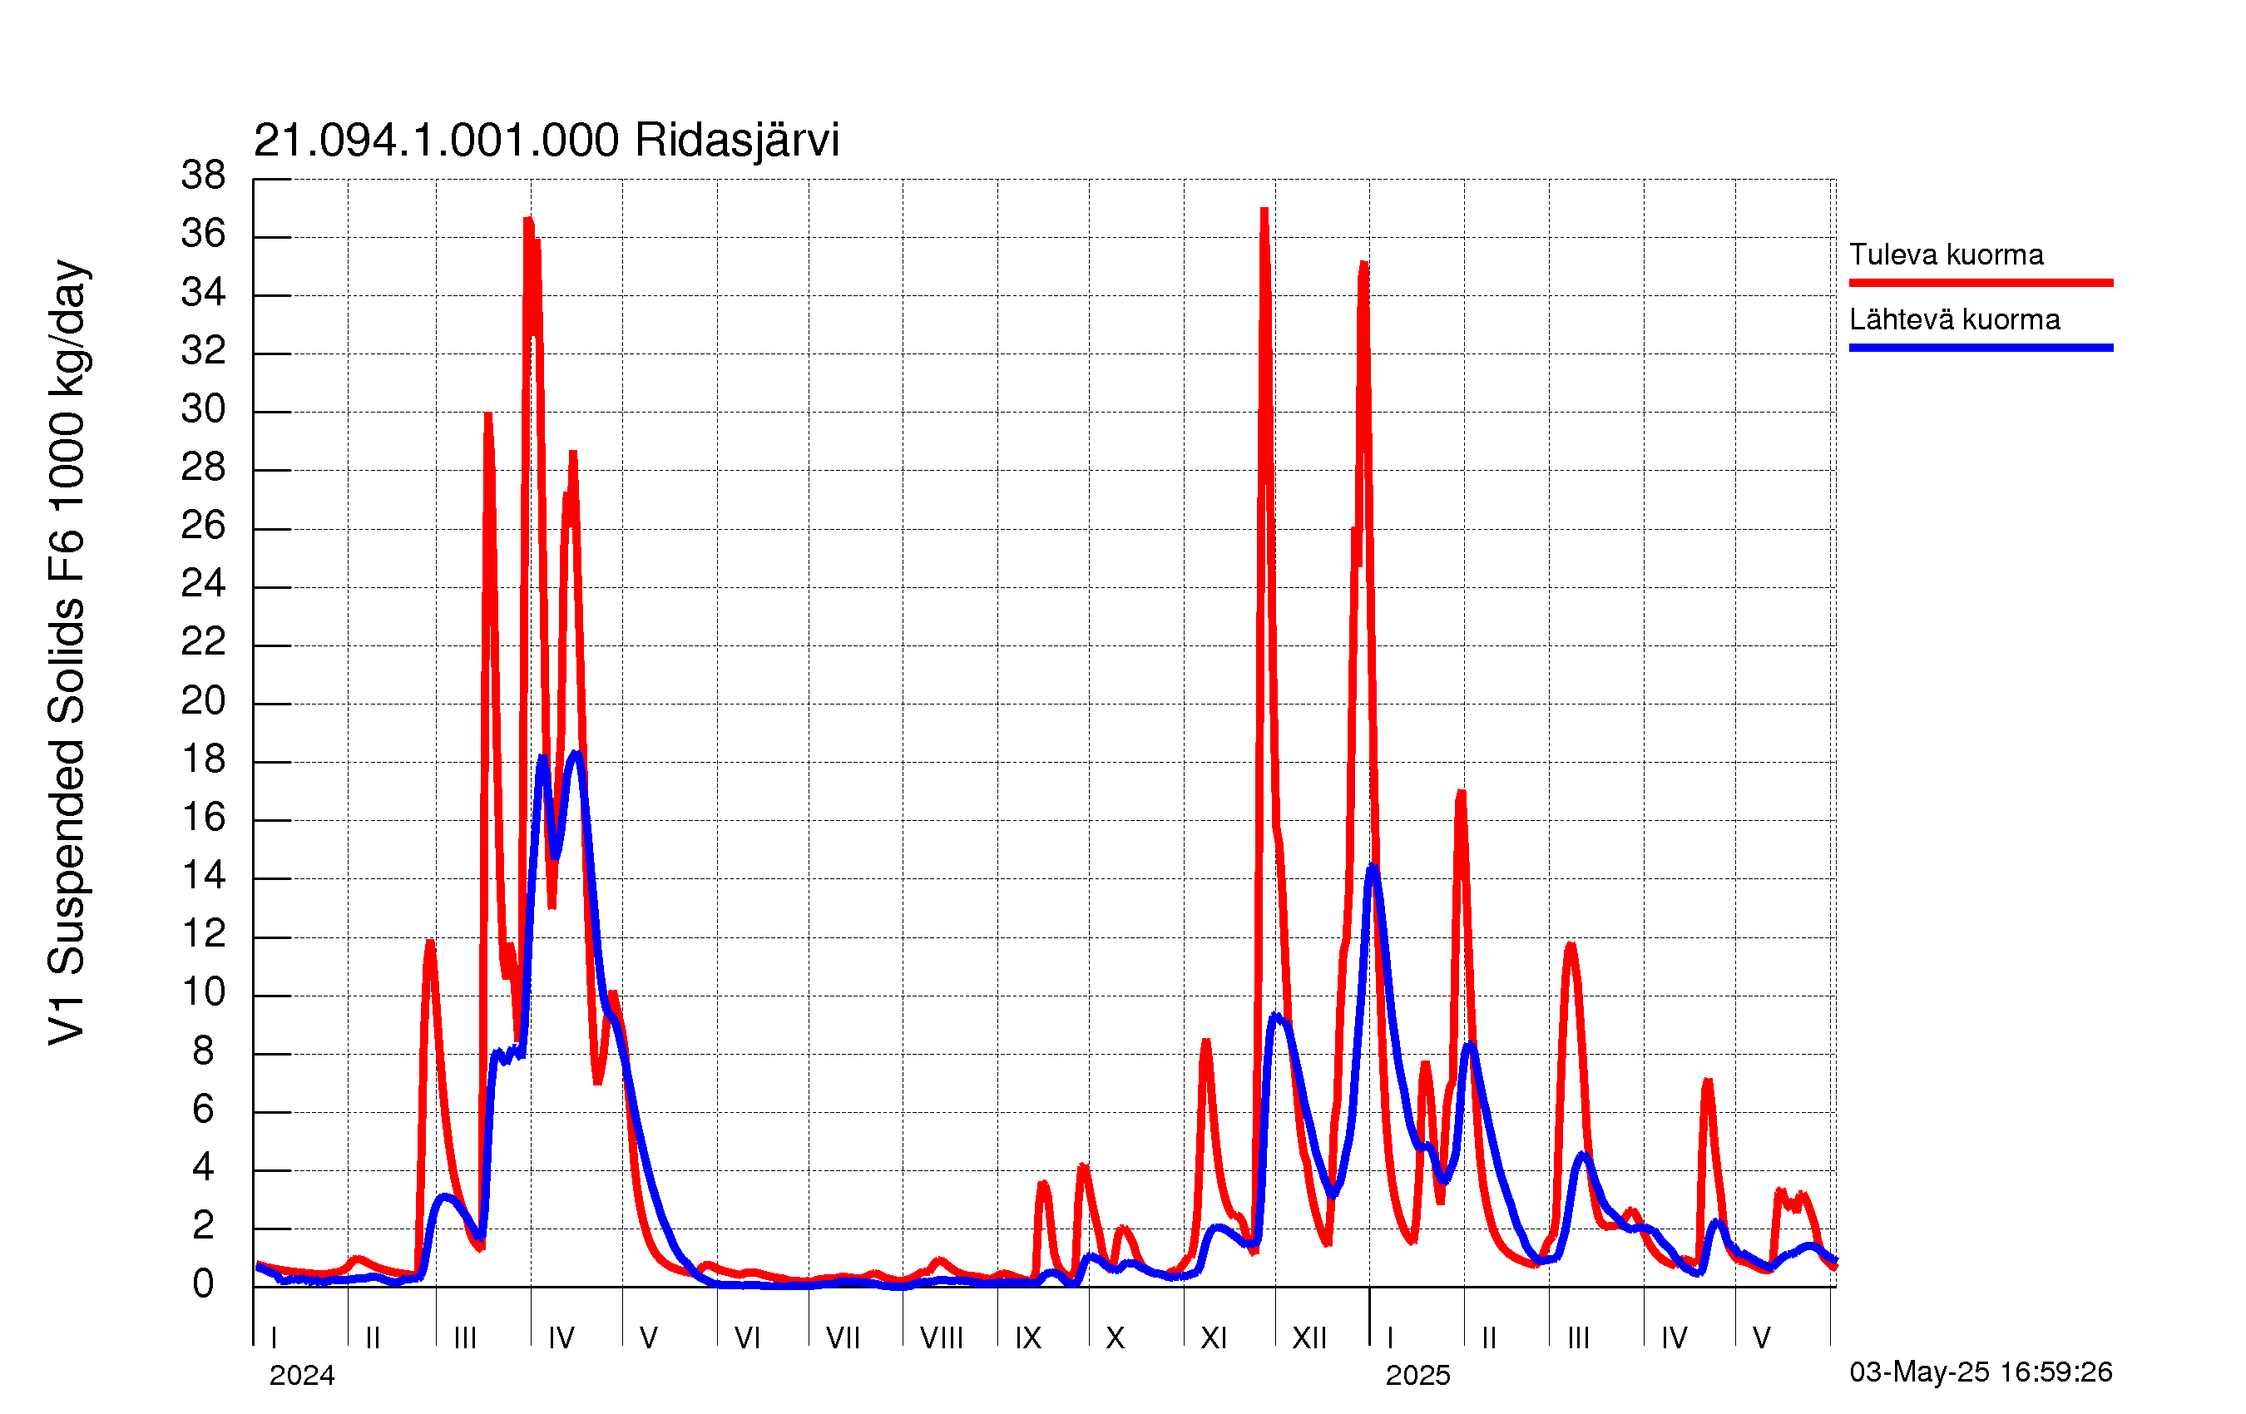This screenshot has width=2246, height=1414.
Task: Click the y-axis value '14'
Action: (203, 877)
